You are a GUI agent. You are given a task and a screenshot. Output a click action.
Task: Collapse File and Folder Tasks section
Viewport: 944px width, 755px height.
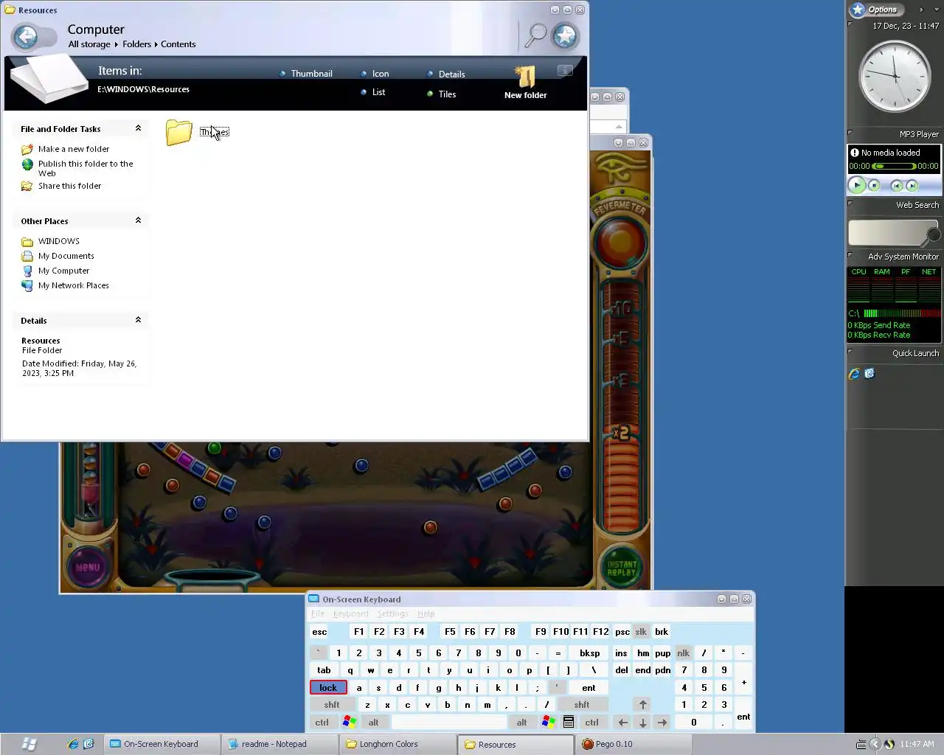pos(138,128)
